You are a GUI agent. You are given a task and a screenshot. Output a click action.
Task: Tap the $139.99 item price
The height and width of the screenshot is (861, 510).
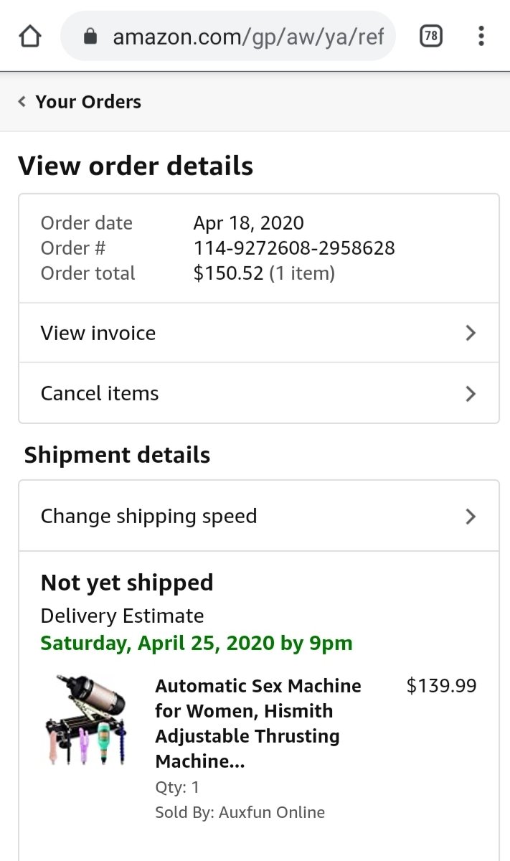441,686
